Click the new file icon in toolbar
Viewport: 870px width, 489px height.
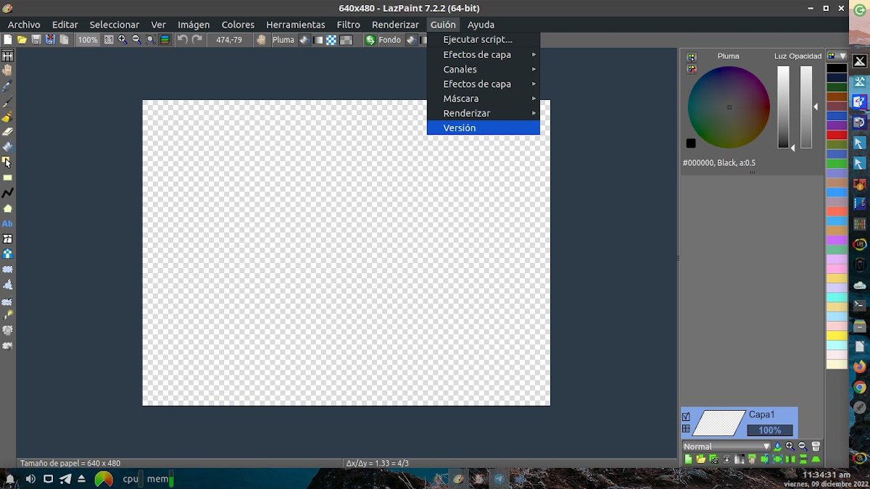pyautogui.click(x=8, y=40)
